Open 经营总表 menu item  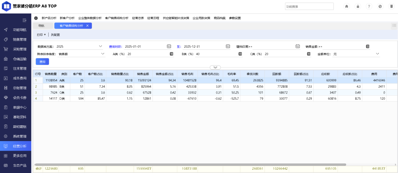coord(138,18)
